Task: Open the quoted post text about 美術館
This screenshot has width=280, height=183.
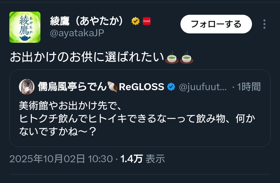Action: click(137, 118)
